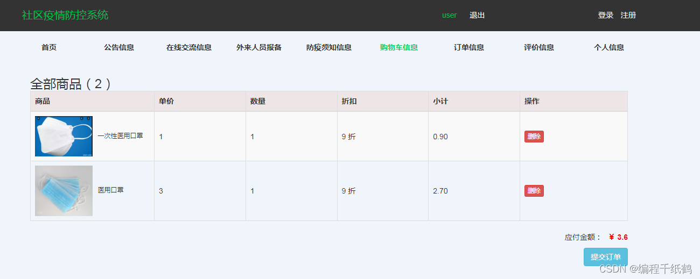Submit the order with 提交订单
The image size is (700, 279).
pyautogui.click(x=606, y=257)
